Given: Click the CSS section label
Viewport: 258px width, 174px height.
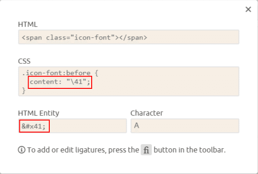Looking at the screenshot, I should pos(24,61).
